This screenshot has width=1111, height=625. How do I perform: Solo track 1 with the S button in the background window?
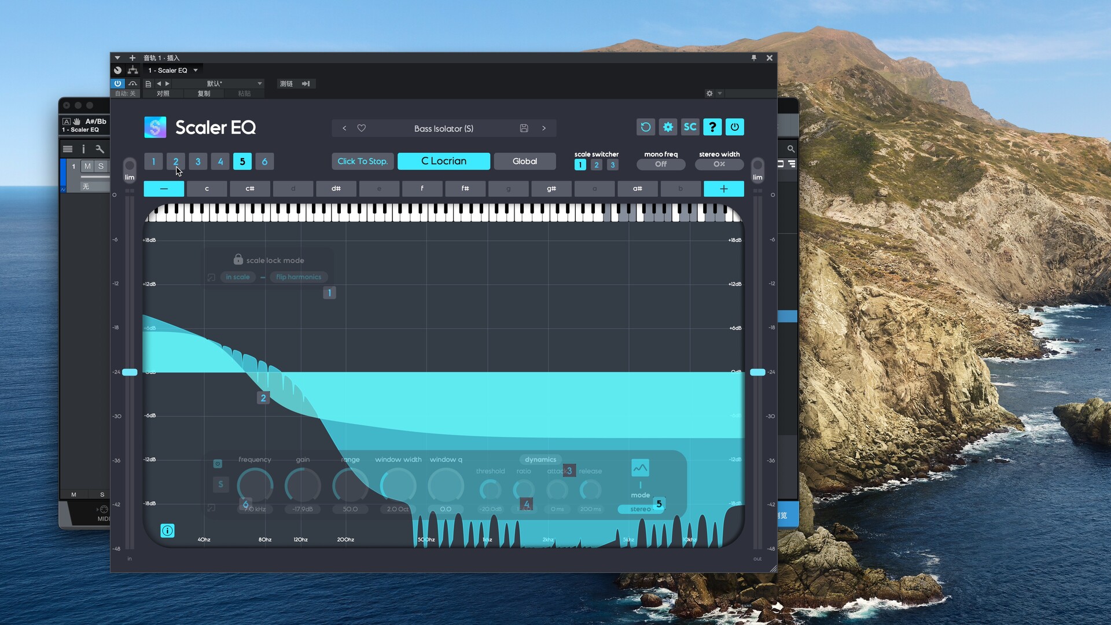(x=101, y=166)
